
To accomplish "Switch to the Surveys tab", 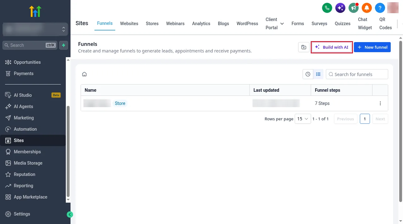I will [x=320, y=24].
